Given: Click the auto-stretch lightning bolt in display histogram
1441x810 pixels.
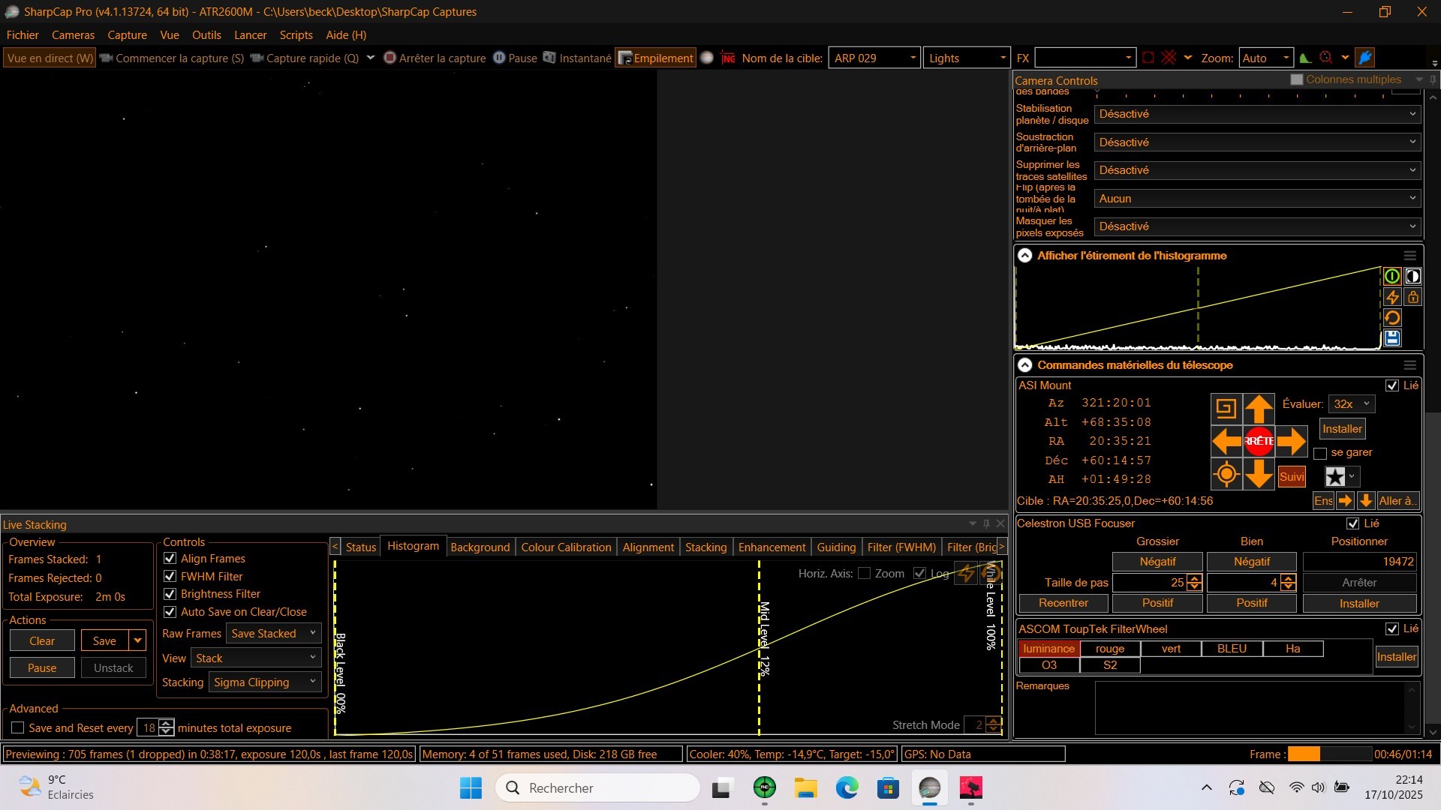Looking at the screenshot, I should click(1392, 297).
